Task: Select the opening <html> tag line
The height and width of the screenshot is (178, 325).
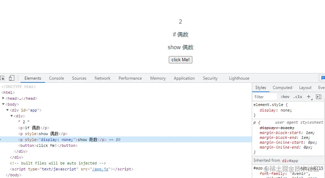Action: (x=8, y=92)
